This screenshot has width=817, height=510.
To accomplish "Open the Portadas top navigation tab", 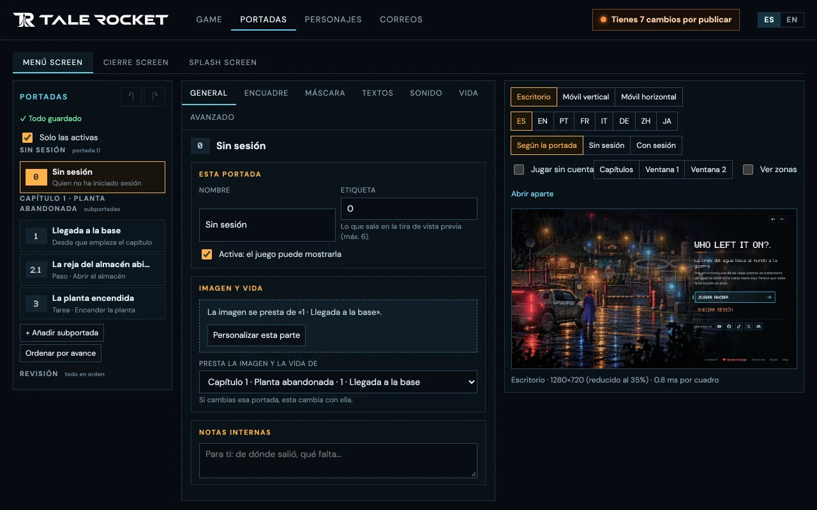I will click(x=263, y=20).
